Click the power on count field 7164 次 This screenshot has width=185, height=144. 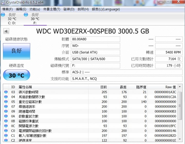pos(169,59)
